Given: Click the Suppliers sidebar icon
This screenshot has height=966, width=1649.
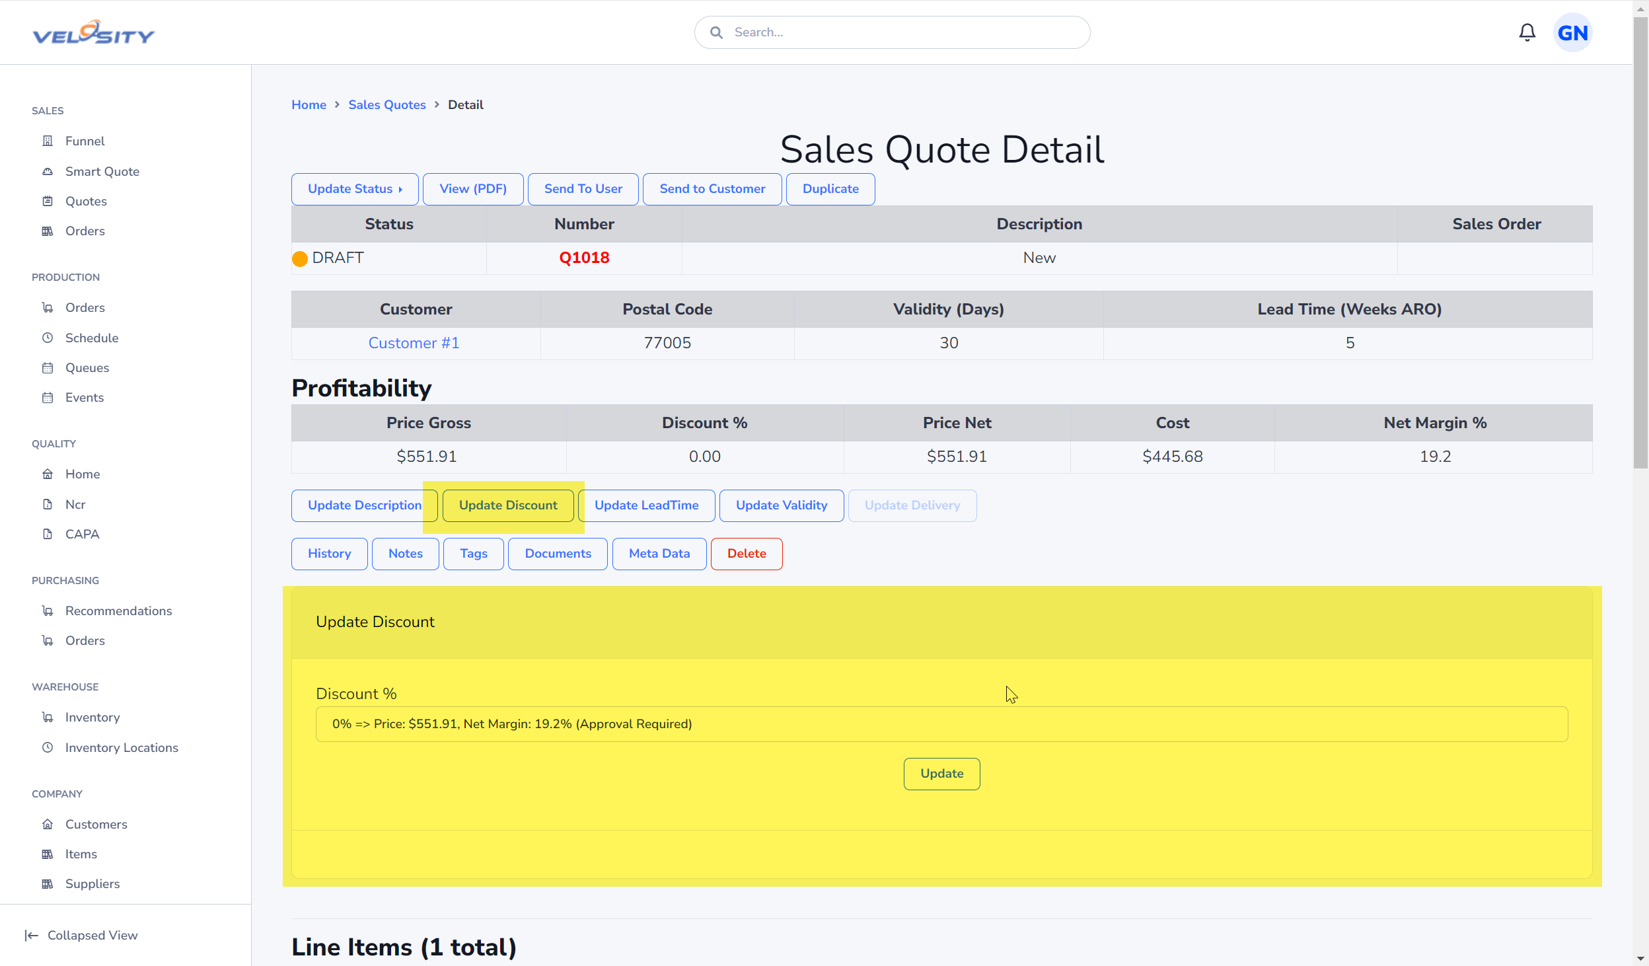Looking at the screenshot, I should click(x=48, y=883).
